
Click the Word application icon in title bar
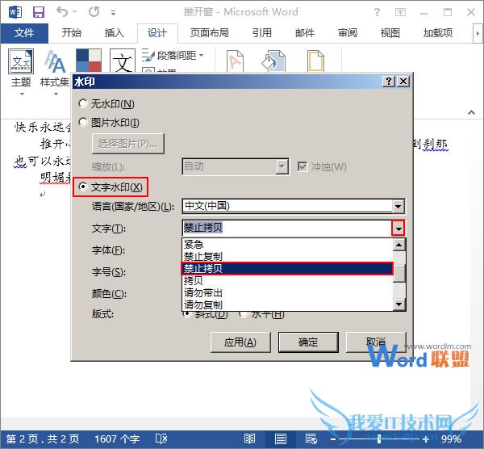tap(15, 12)
